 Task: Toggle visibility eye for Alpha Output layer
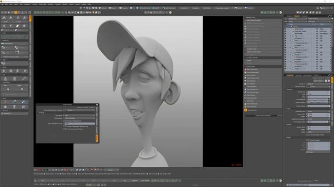(285, 29)
